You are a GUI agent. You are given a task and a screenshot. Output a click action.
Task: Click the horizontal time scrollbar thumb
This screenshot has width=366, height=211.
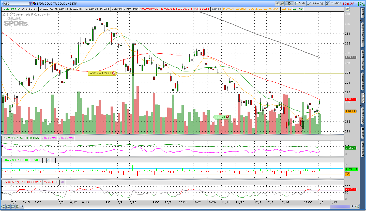pos(340,206)
